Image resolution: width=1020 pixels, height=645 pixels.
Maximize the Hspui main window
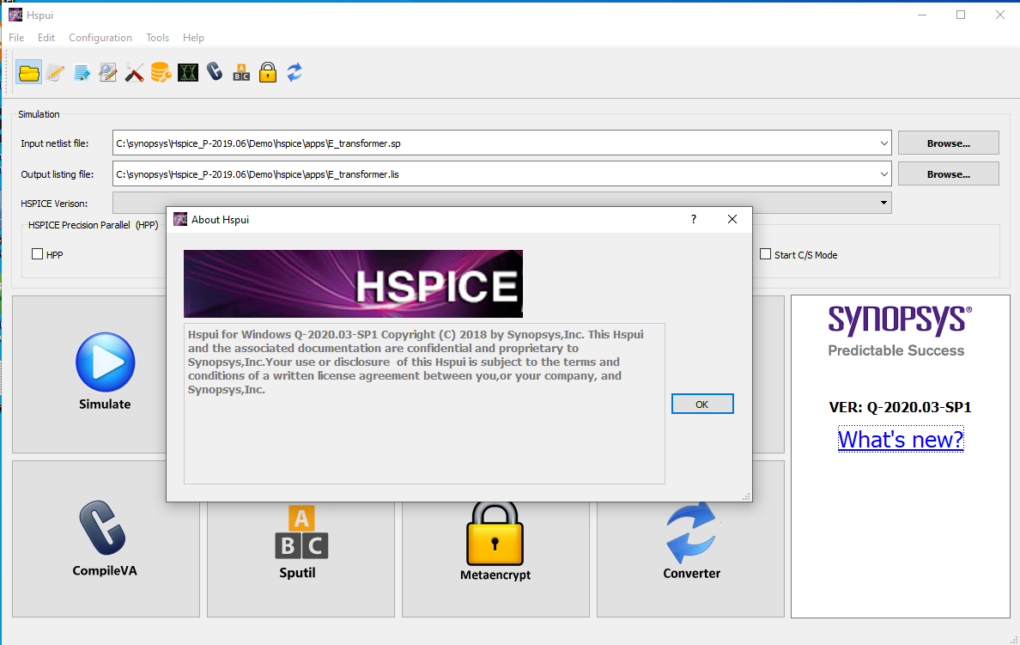click(961, 15)
